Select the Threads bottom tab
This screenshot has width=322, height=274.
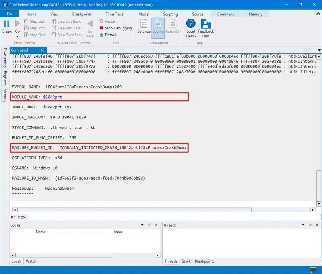tap(171, 261)
